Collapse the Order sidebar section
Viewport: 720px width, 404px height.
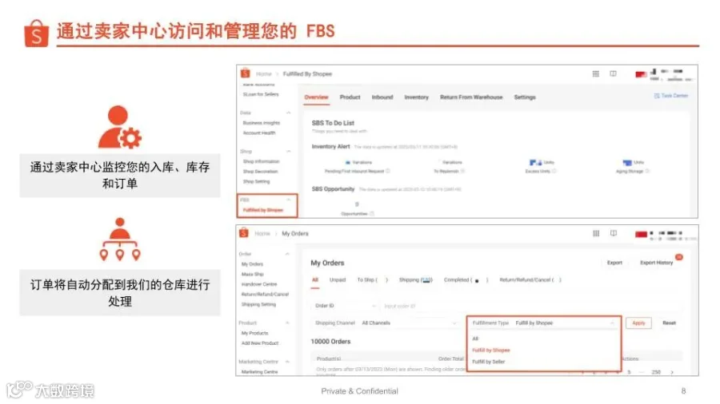point(287,254)
